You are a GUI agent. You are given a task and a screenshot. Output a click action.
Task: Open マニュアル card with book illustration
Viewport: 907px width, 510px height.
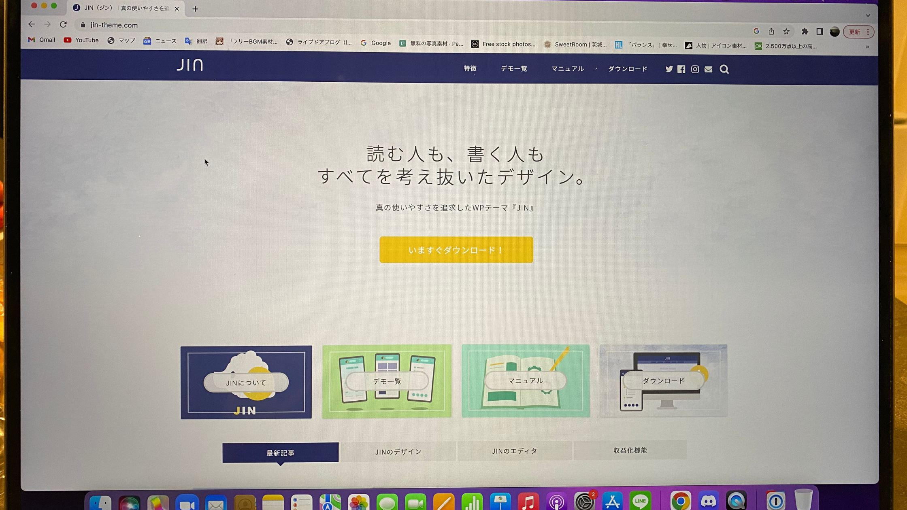click(x=526, y=380)
